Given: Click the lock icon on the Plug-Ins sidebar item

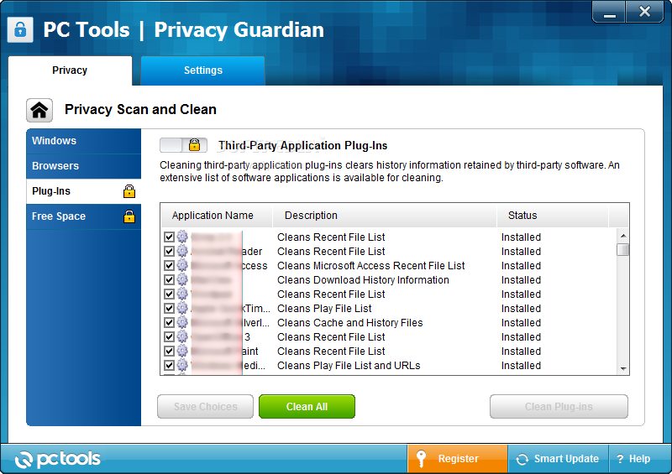Looking at the screenshot, I should pos(129,191).
